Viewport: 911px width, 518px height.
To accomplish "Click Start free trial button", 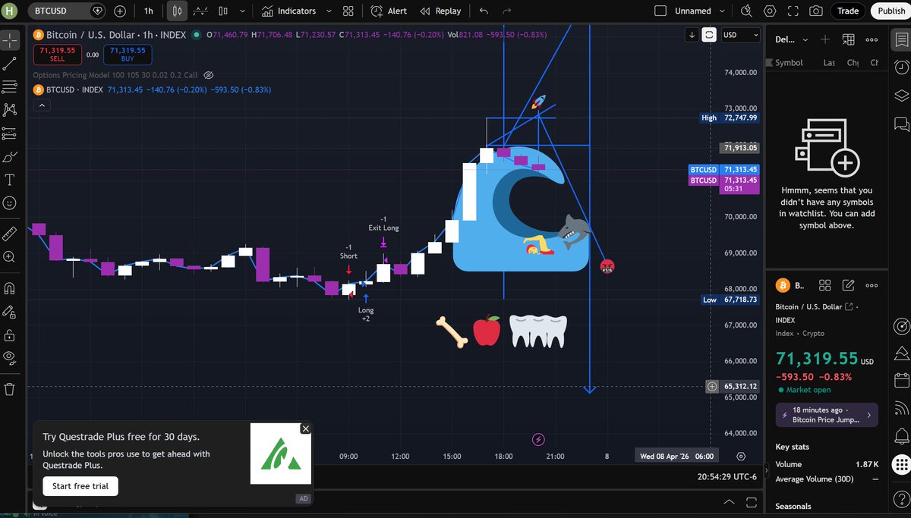I will (80, 486).
